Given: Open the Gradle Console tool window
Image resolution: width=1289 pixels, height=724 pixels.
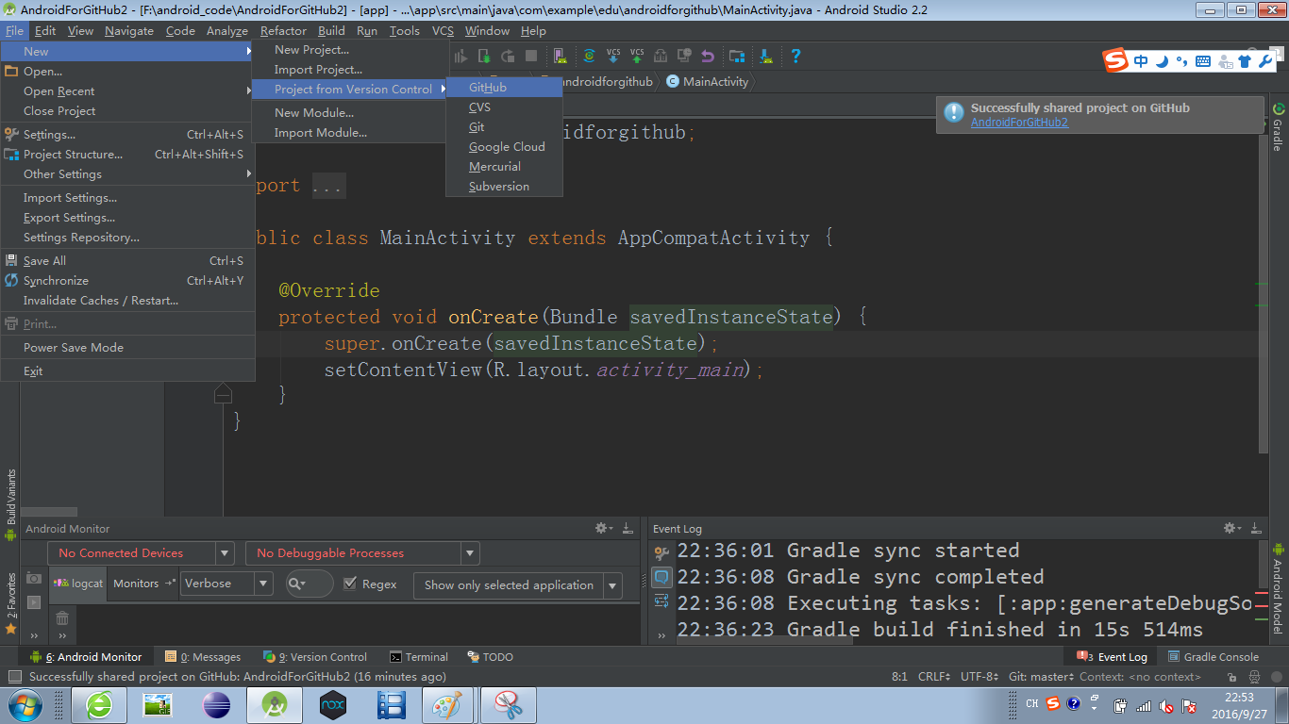Looking at the screenshot, I should (x=1214, y=657).
